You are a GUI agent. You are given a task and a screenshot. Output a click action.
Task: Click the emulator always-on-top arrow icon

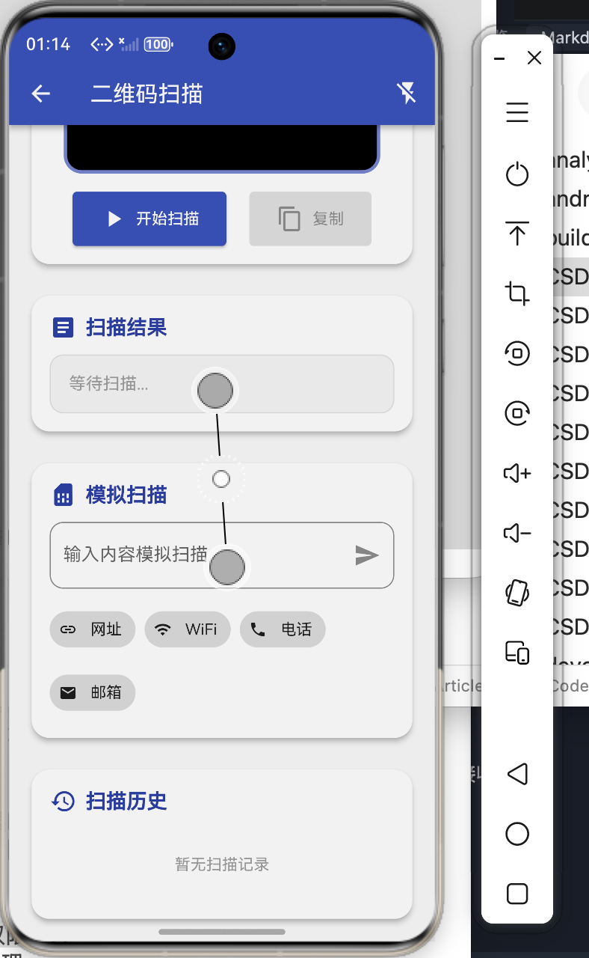517,234
